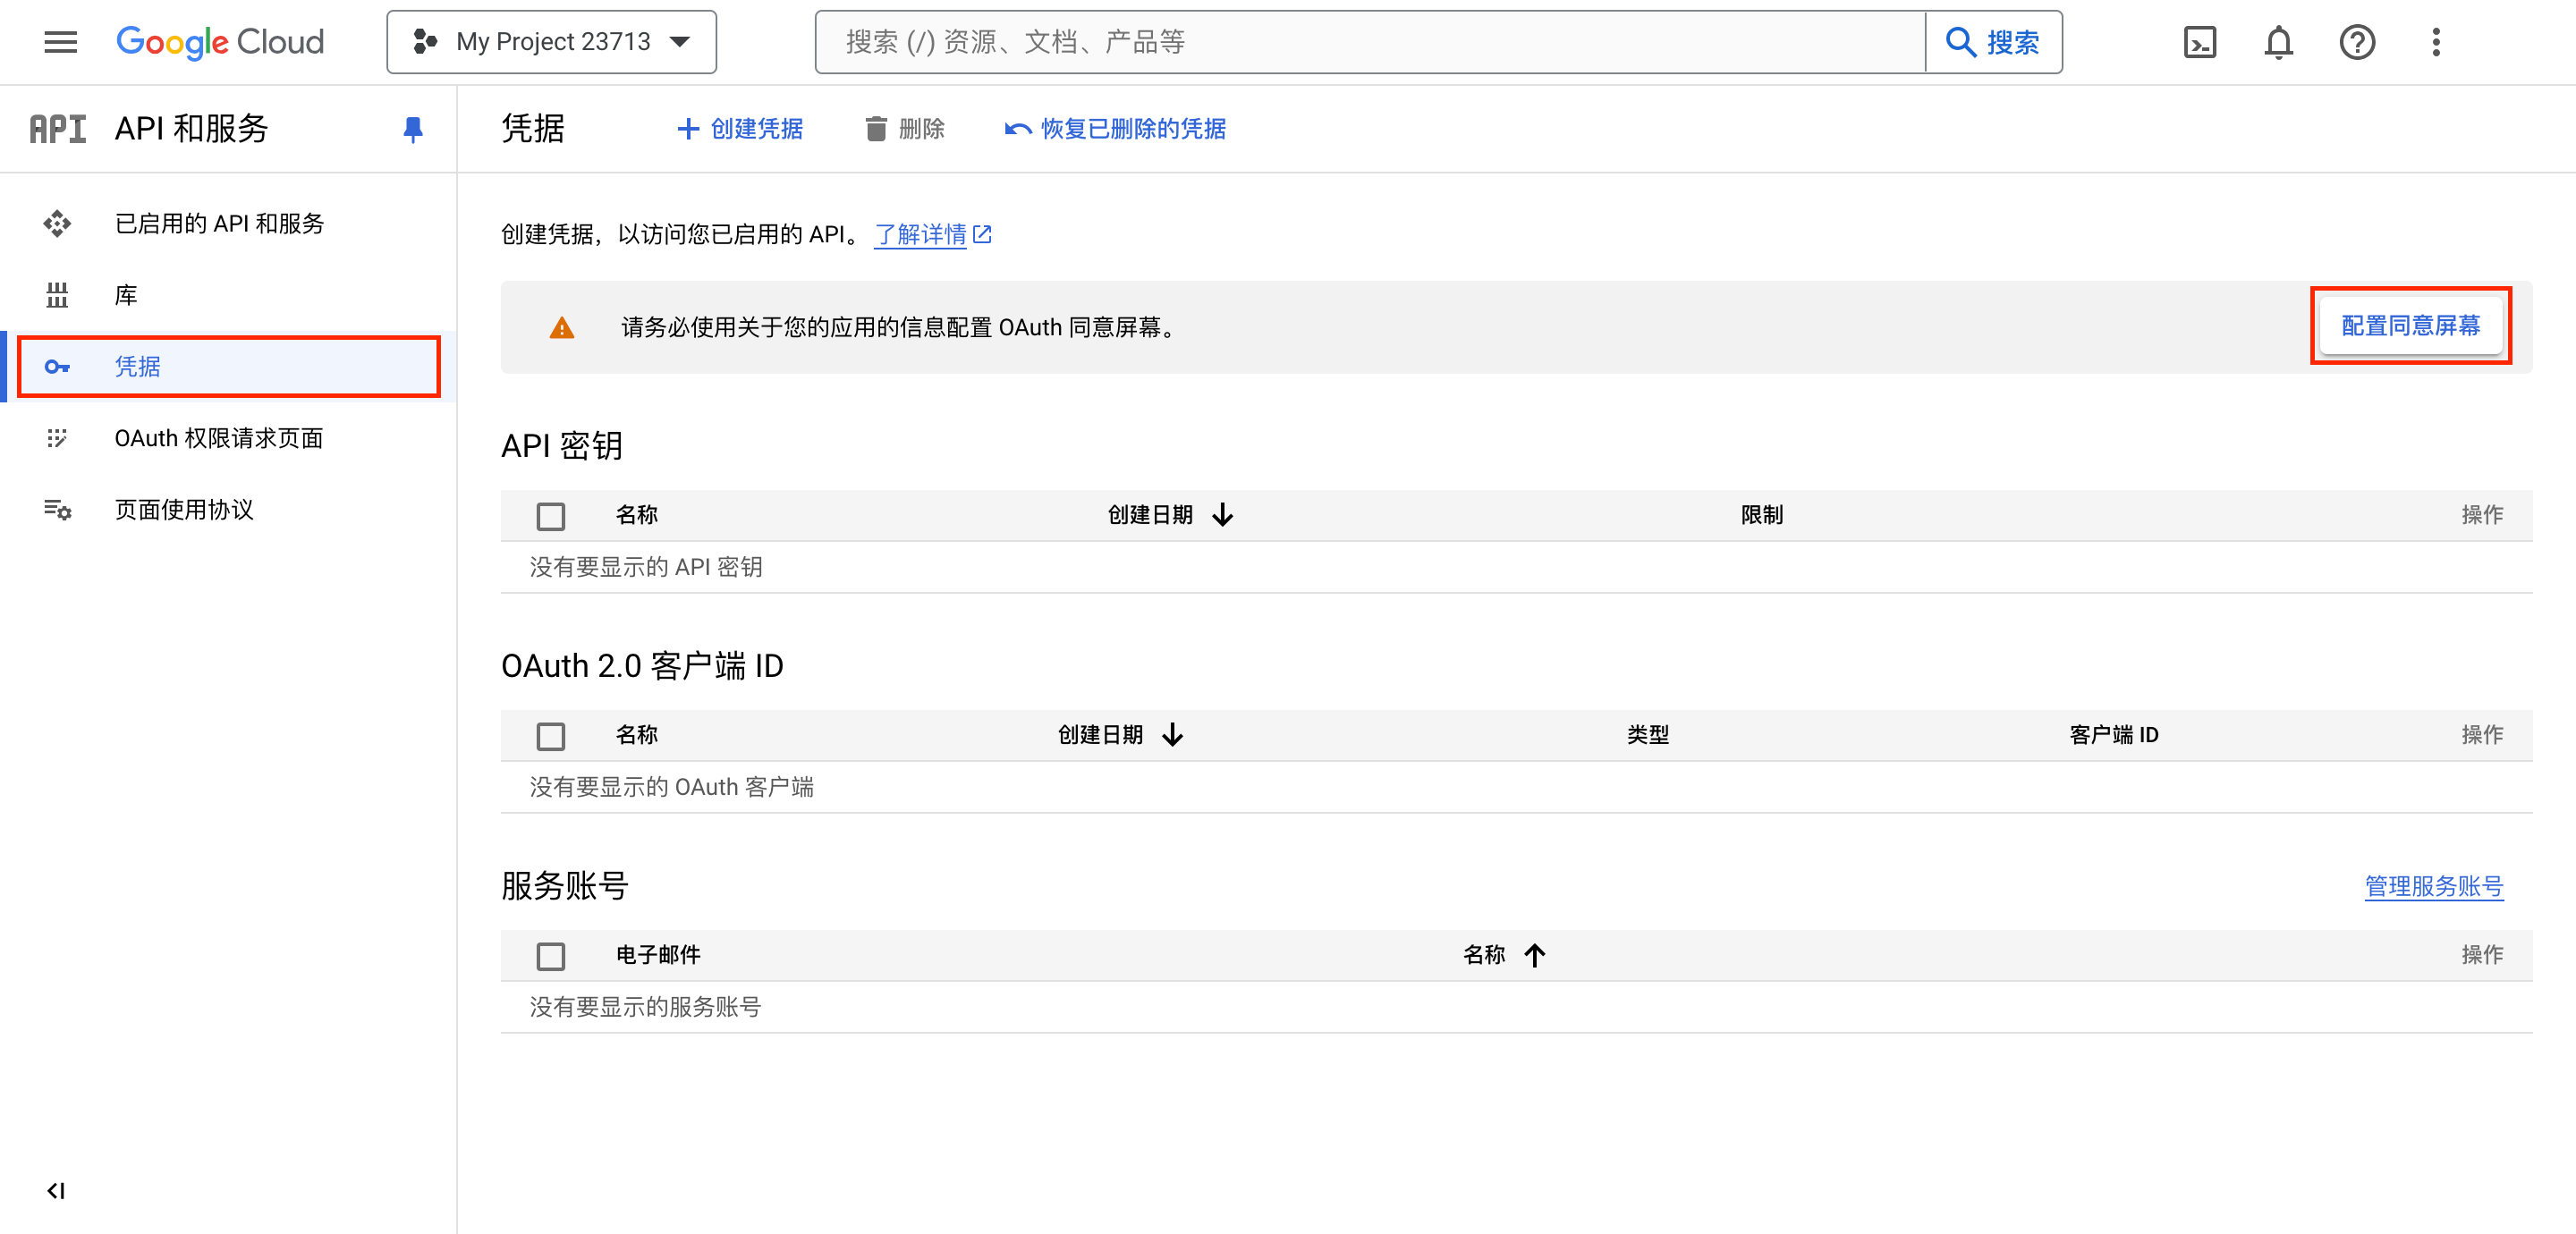Click the text 没有要显示的 API 密钥
The image size is (2576, 1234).
point(646,567)
